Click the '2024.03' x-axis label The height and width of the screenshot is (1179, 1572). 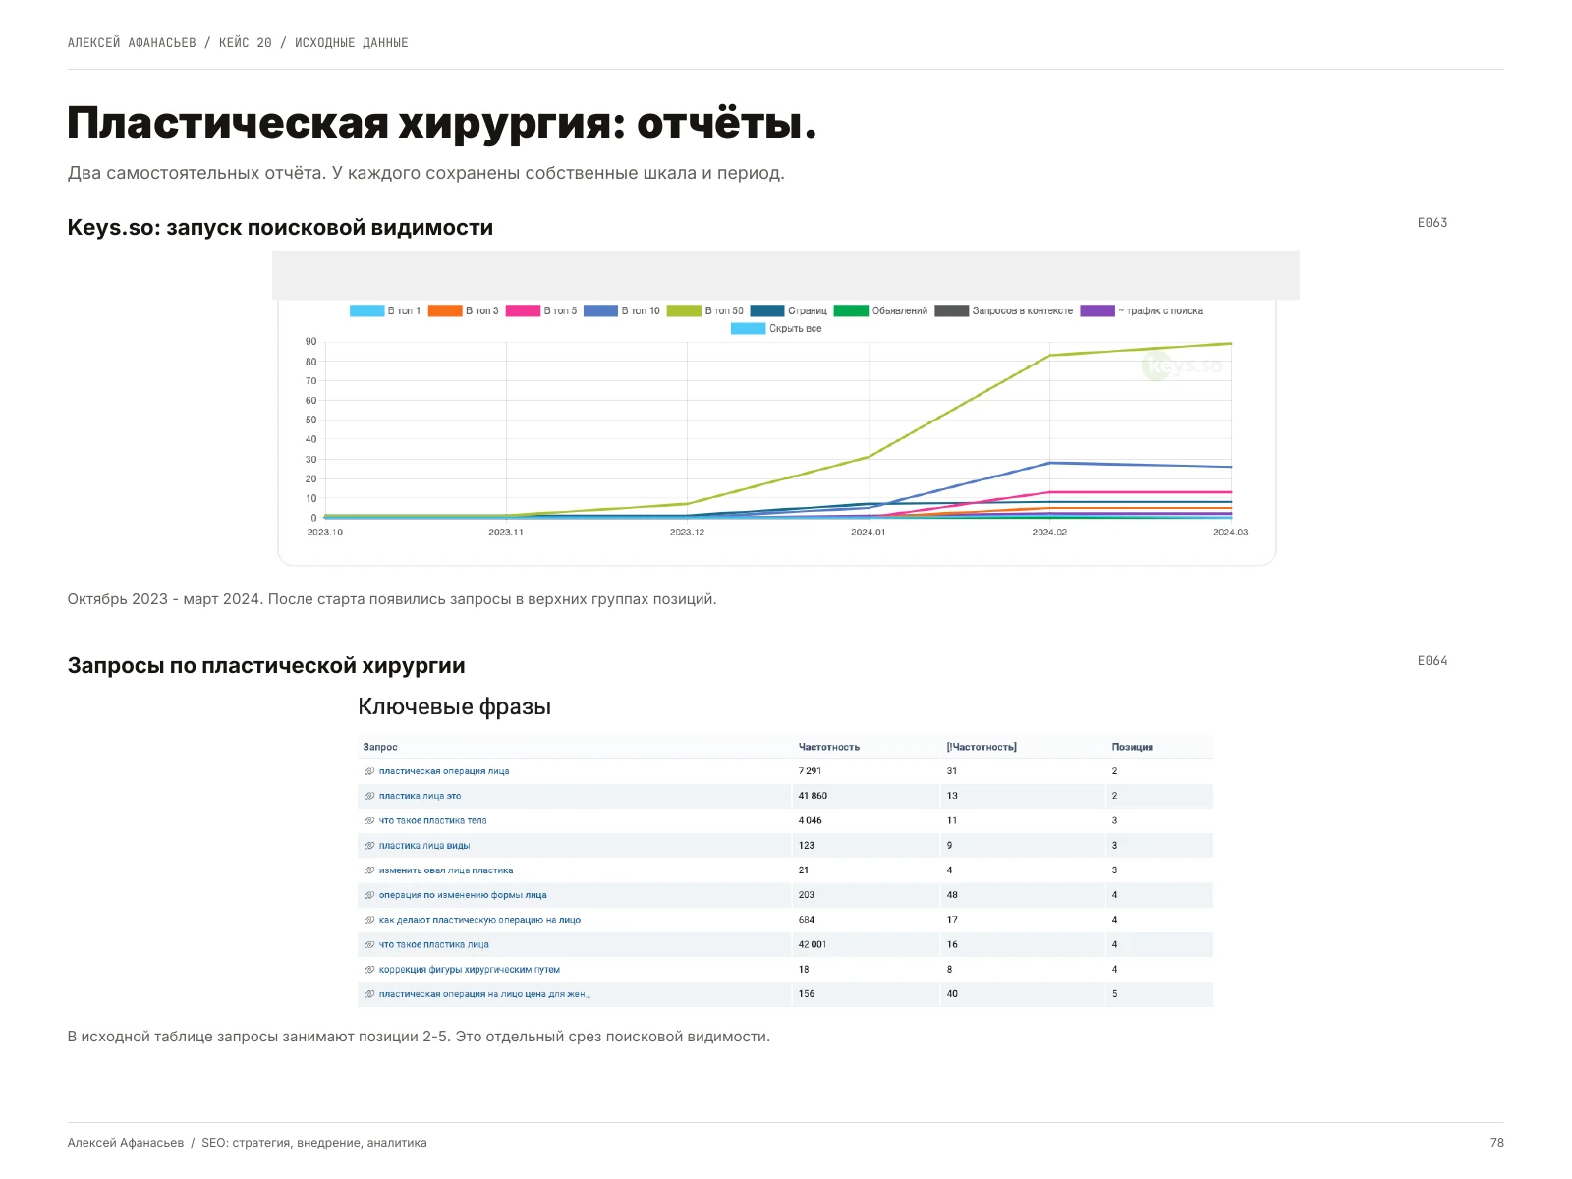1231,533
